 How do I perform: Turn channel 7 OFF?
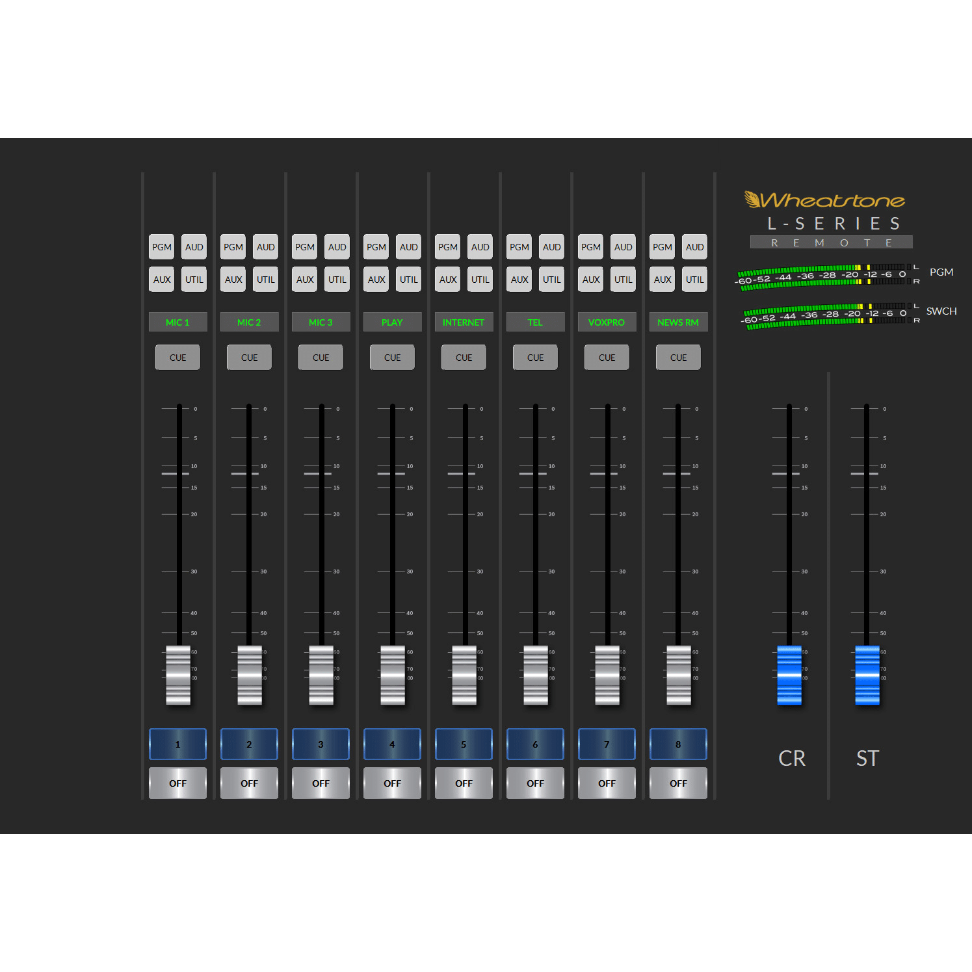click(x=607, y=783)
